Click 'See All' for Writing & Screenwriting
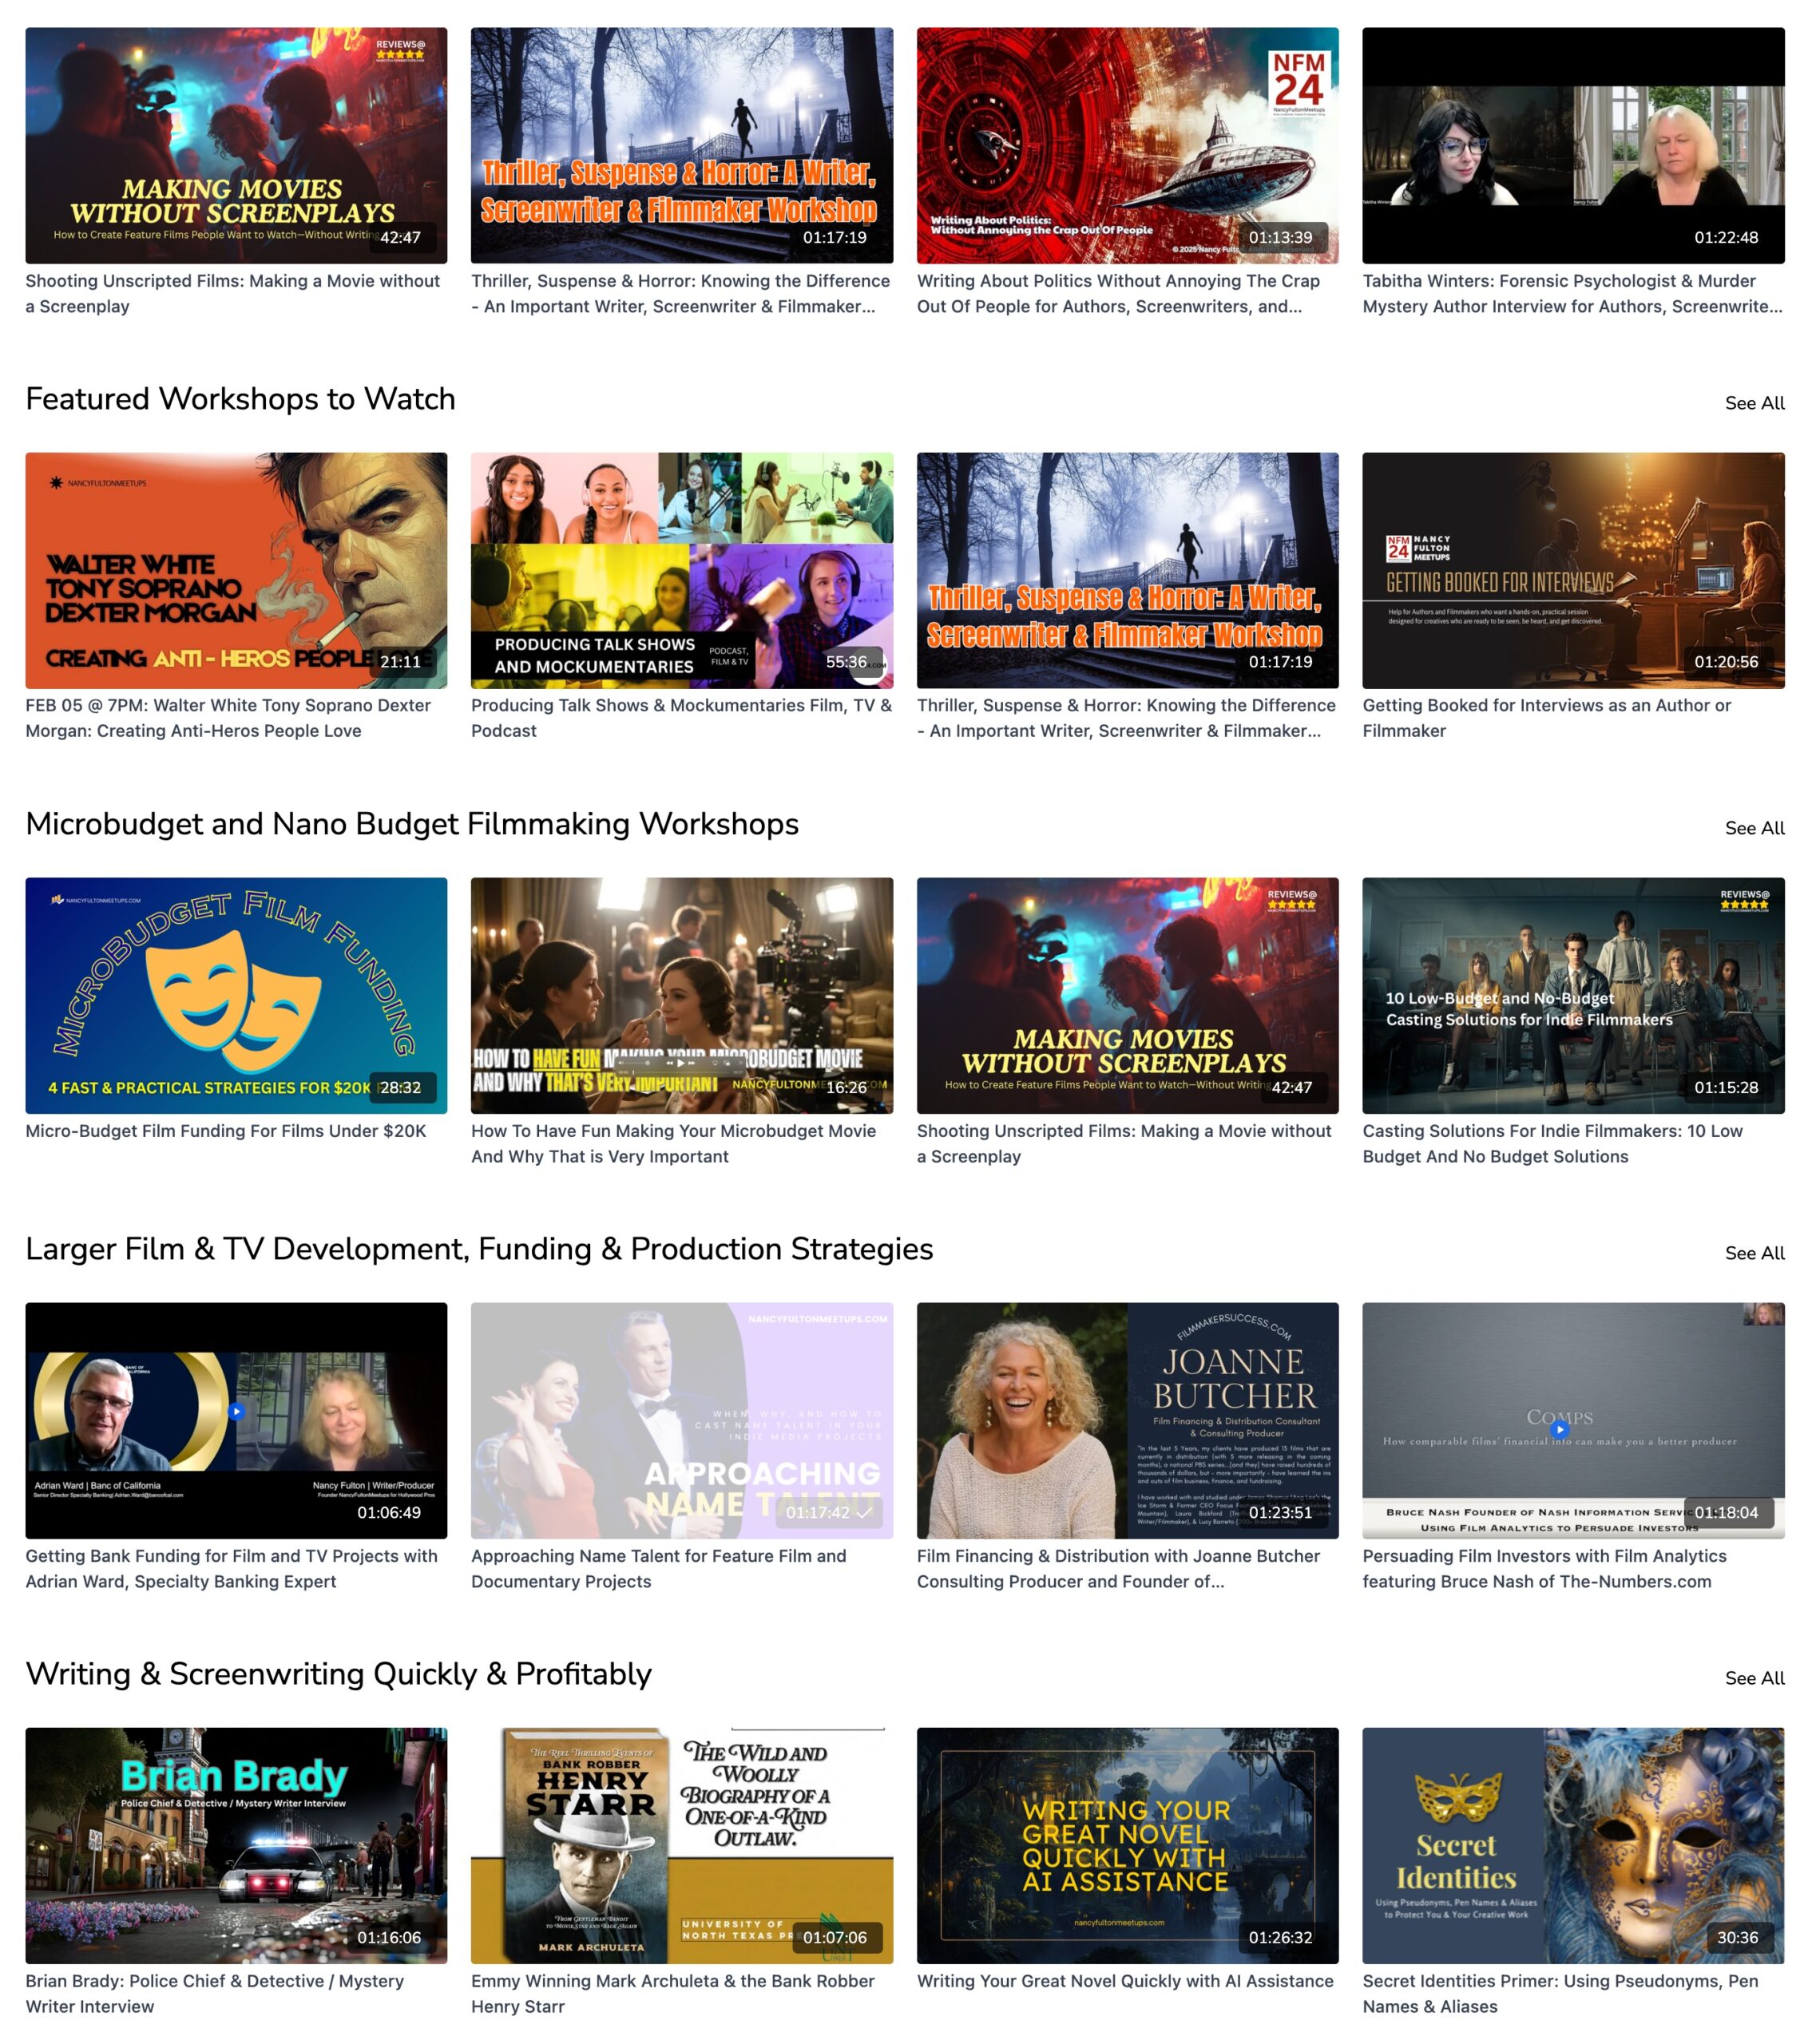Image resolution: width=1808 pixels, height=2044 pixels. [1753, 1678]
